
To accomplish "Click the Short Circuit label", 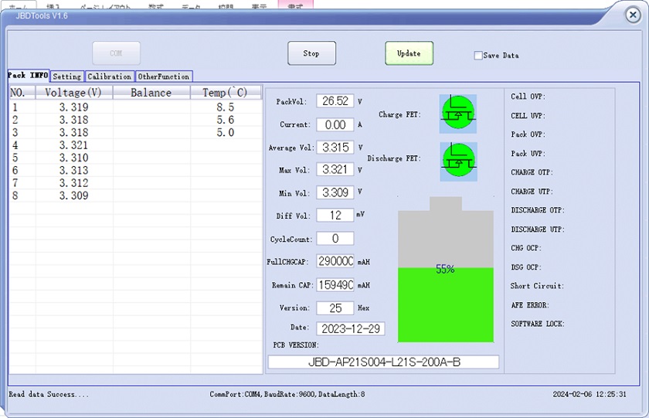I will 537,286.
